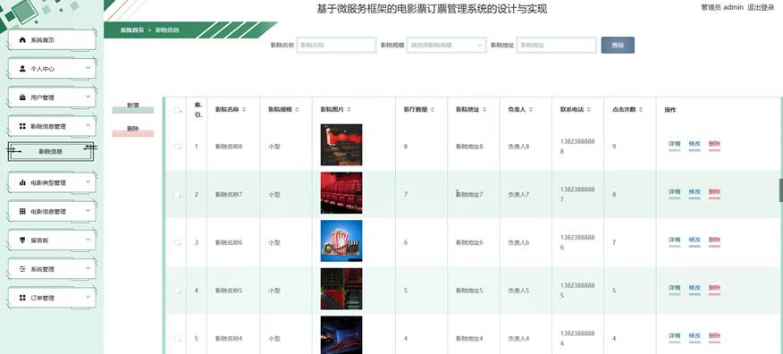Click the table grid icon in 电影信息管理
This screenshot has width=783, height=354.
click(22, 211)
